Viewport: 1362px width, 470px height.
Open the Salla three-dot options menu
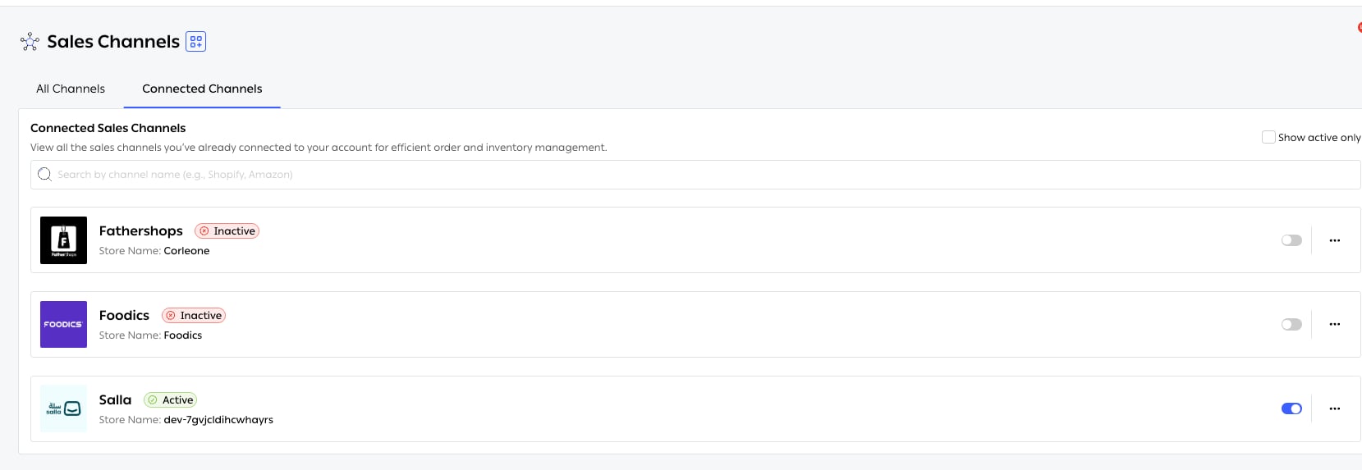(x=1335, y=408)
